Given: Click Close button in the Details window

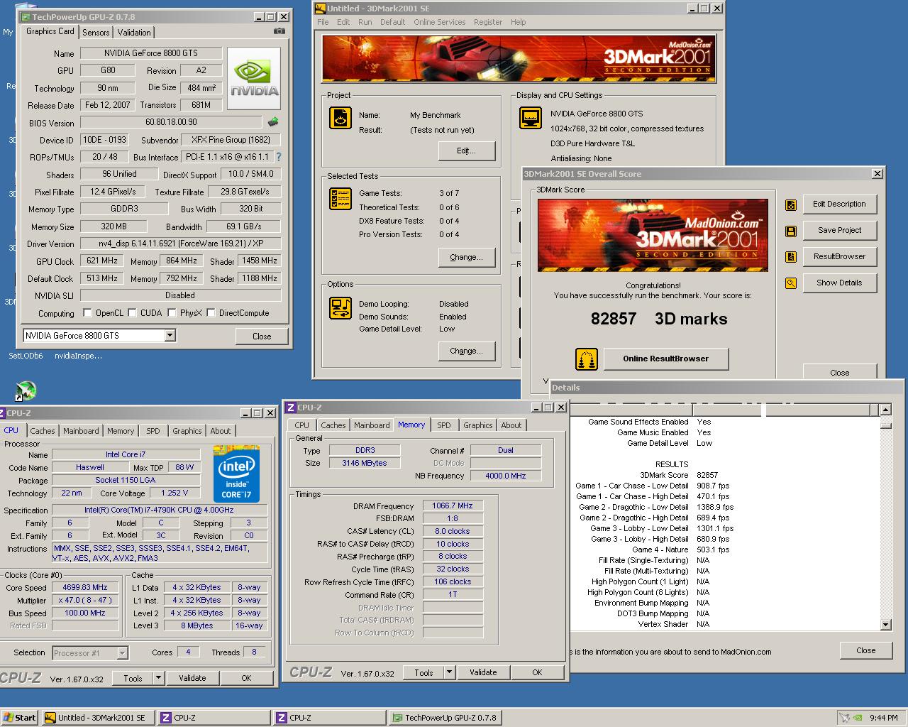Looking at the screenshot, I should click(x=865, y=650).
